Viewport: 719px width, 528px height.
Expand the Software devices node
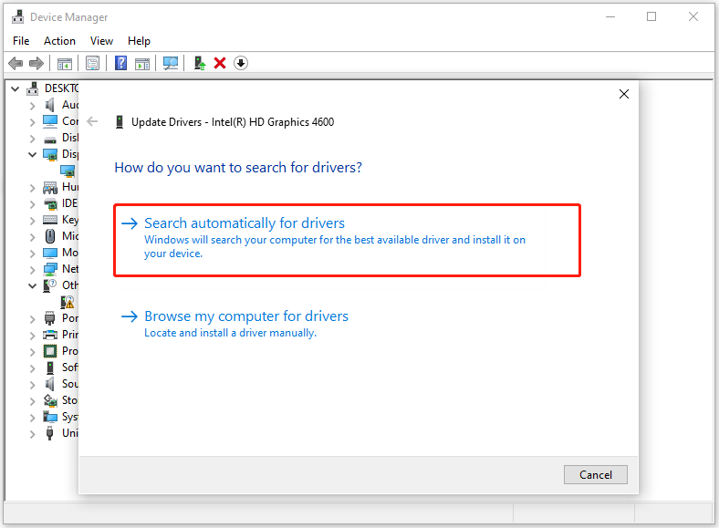pyautogui.click(x=32, y=368)
